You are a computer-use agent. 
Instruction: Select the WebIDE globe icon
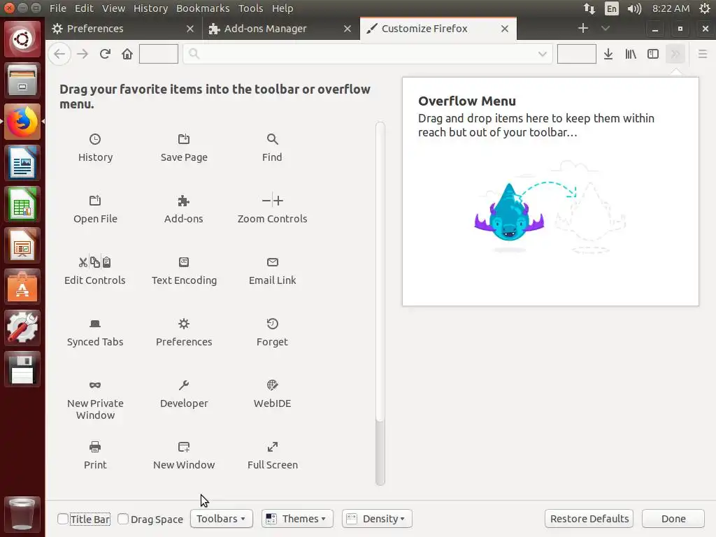point(272,385)
